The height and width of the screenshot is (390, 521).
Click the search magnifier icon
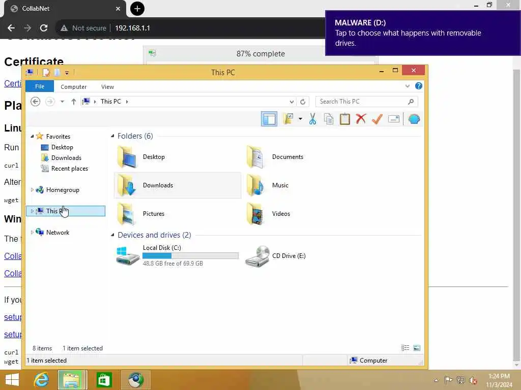tap(411, 102)
